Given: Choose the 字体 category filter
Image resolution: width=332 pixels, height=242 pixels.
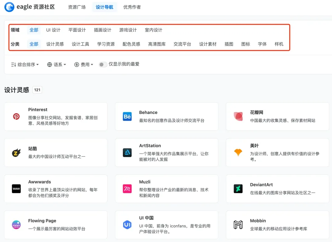Looking at the screenshot, I should coord(262,44).
